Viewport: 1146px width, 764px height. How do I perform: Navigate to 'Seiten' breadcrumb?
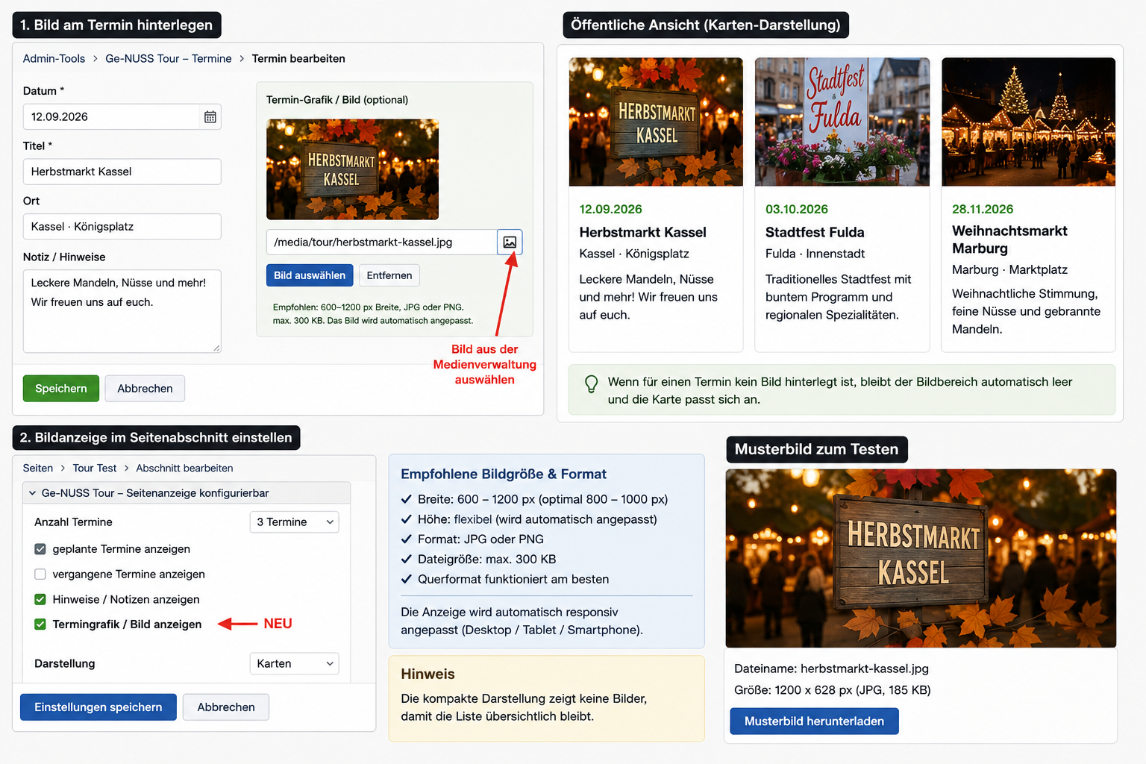pyautogui.click(x=38, y=469)
